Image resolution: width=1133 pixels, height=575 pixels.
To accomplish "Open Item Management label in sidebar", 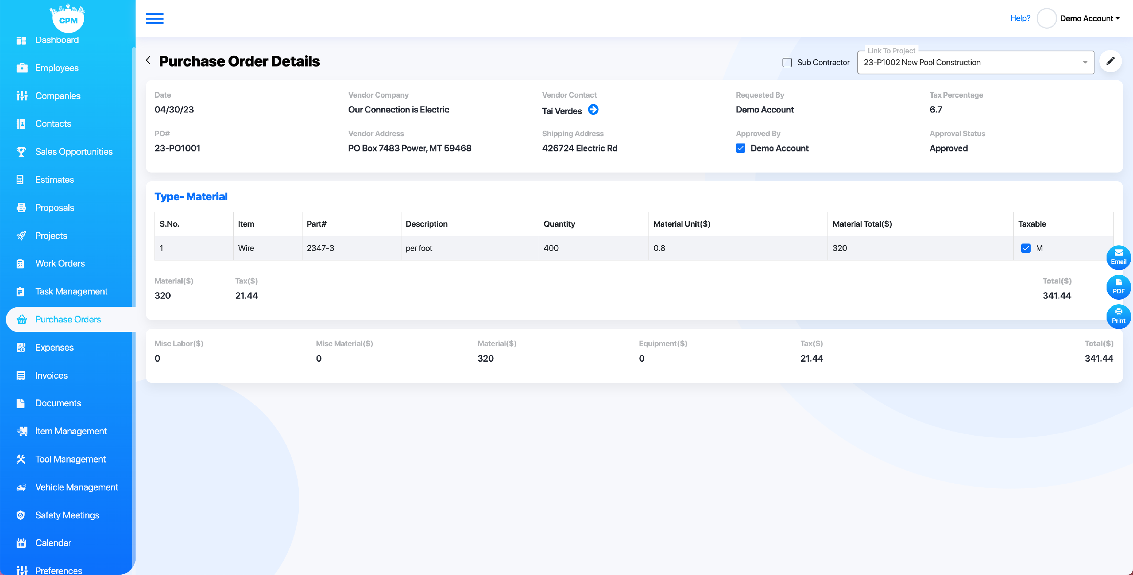I will [x=71, y=431].
